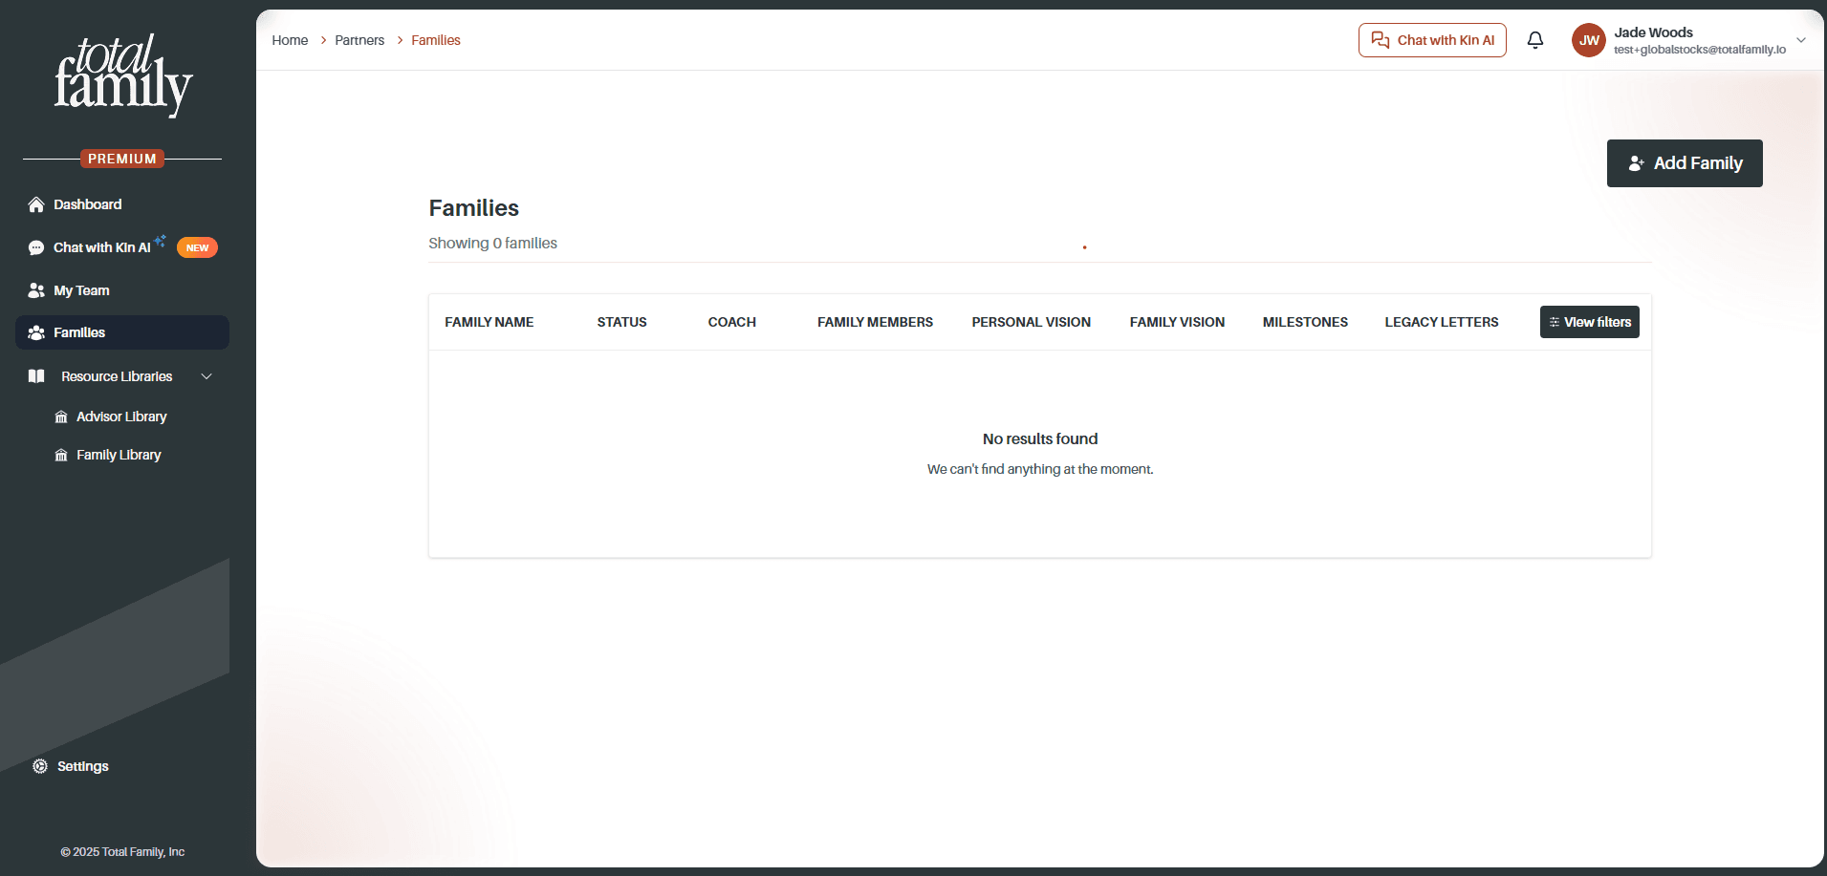Screen dimensions: 1827x876
Task: Click the MILESTONES column header
Action: tap(1305, 322)
